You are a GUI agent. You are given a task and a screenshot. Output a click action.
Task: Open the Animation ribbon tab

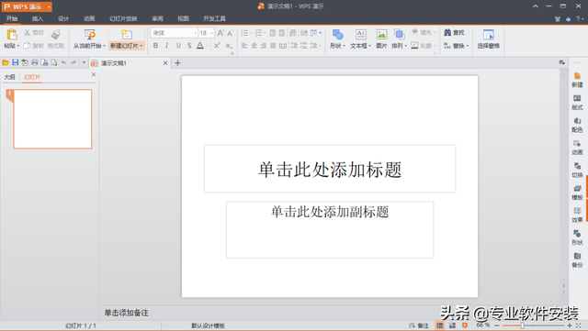click(89, 18)
